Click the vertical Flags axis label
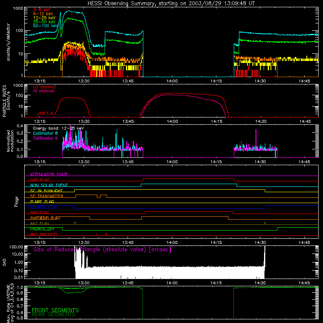Image resolution: width=323 pixels, height=323 pixels. pos(17,201)
